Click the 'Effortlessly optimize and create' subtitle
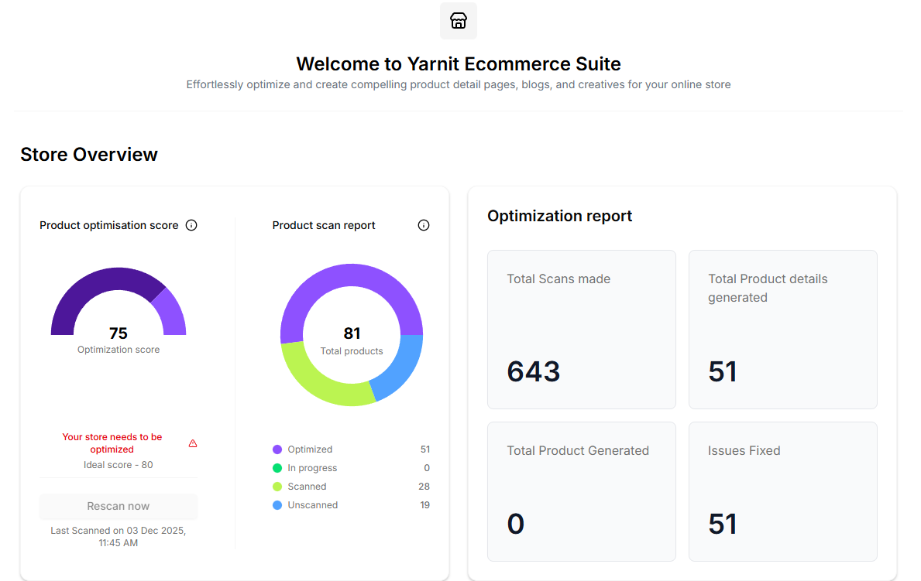Screen dimensions: 921x581 (x=458, y=84)
